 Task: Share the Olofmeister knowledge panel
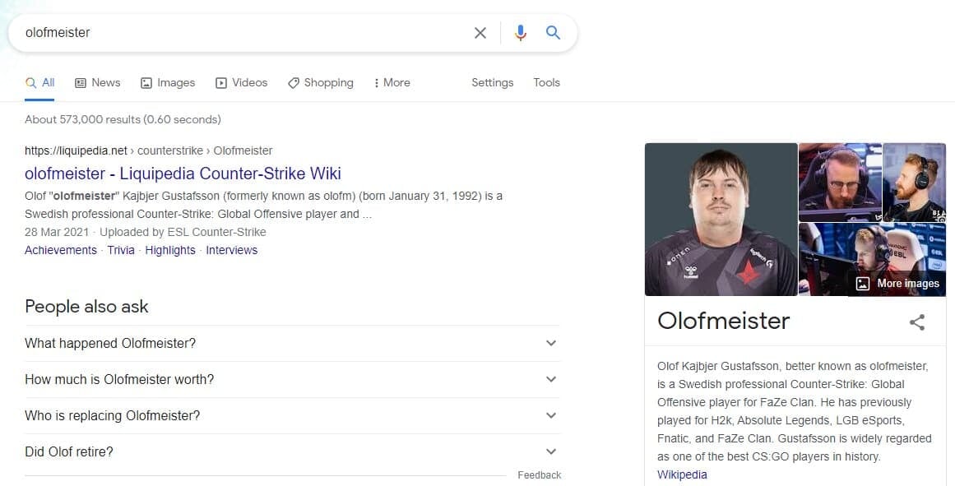click(917, 322)
